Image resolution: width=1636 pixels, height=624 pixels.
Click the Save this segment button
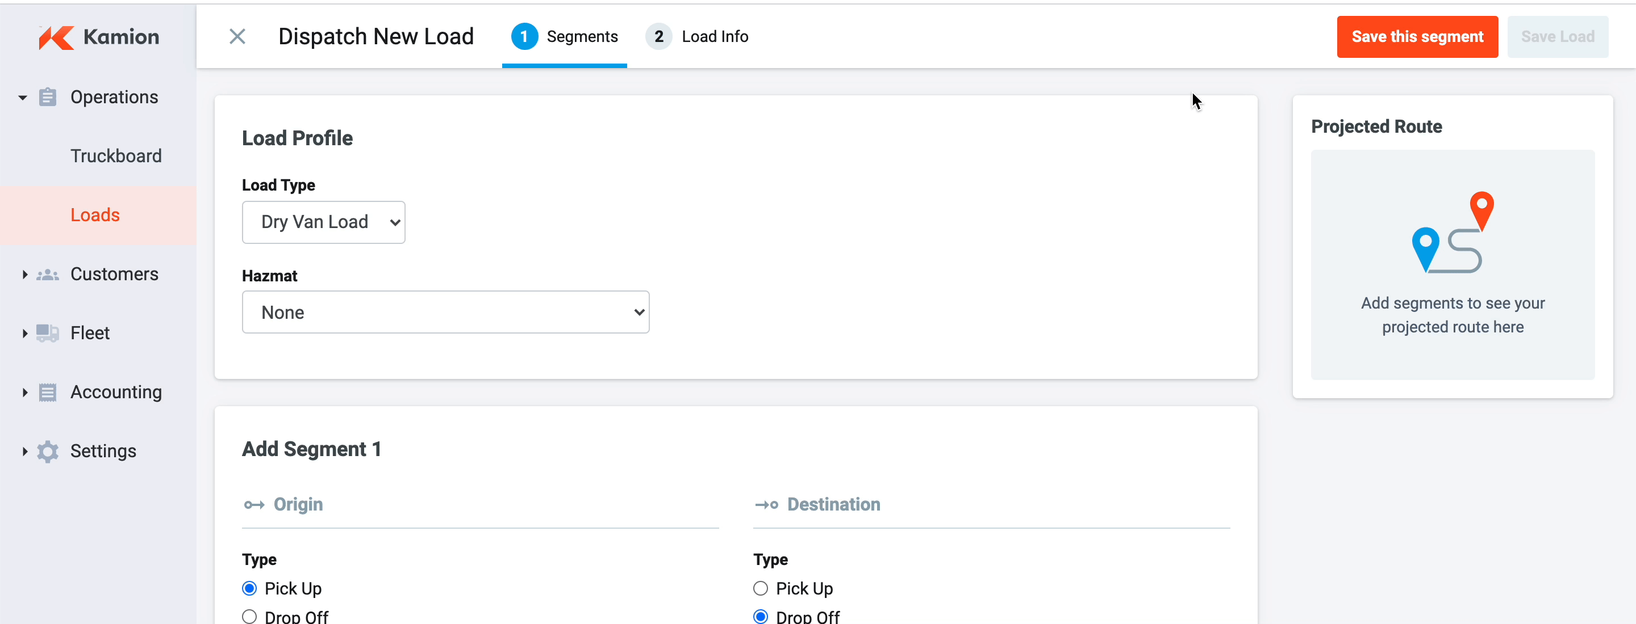[1417, 37]
